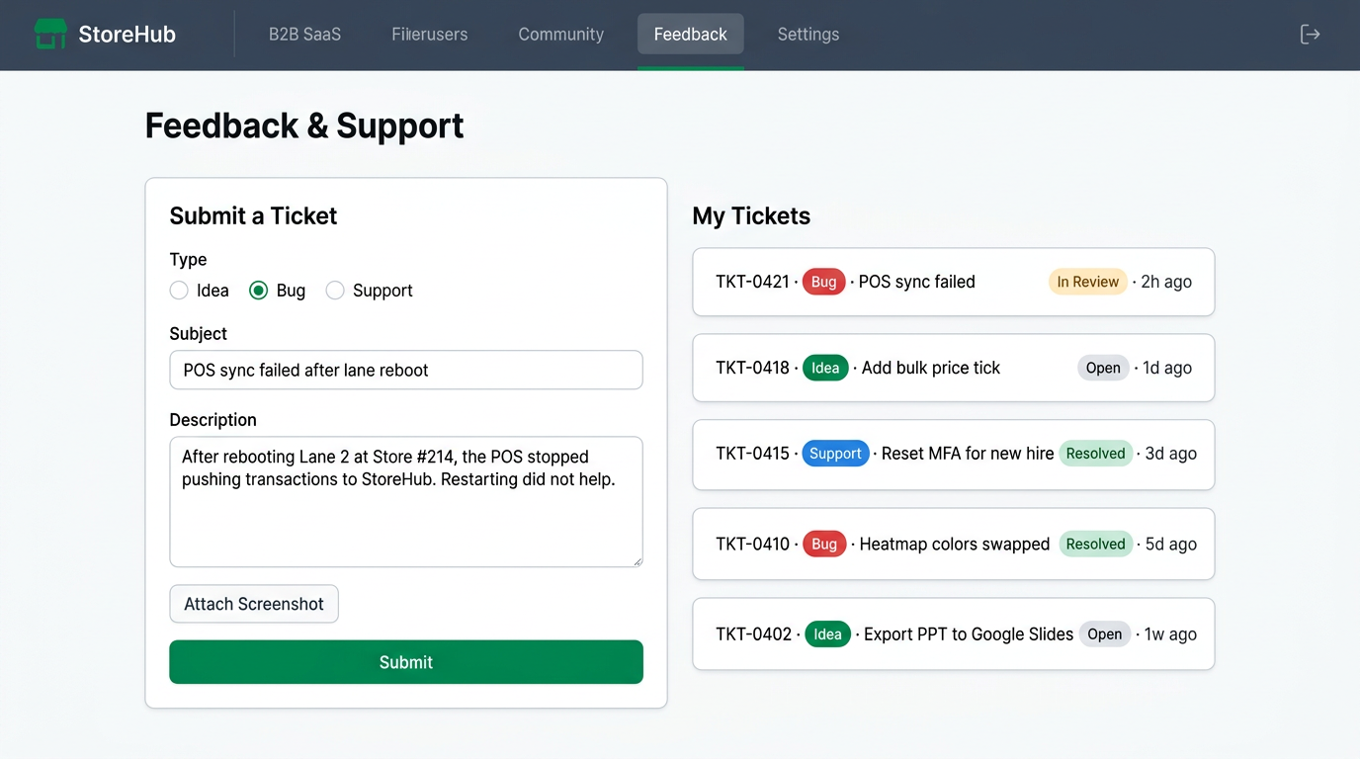Open ticket TKT-0418 Add bulk price tick

[954, 368]
